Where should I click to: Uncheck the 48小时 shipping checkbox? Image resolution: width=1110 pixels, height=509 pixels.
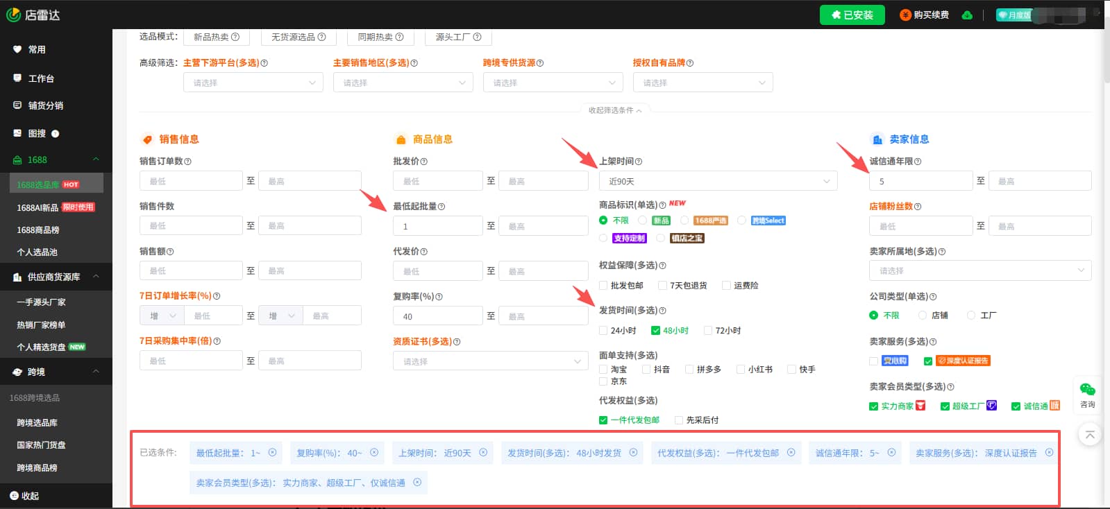(655, 331)
